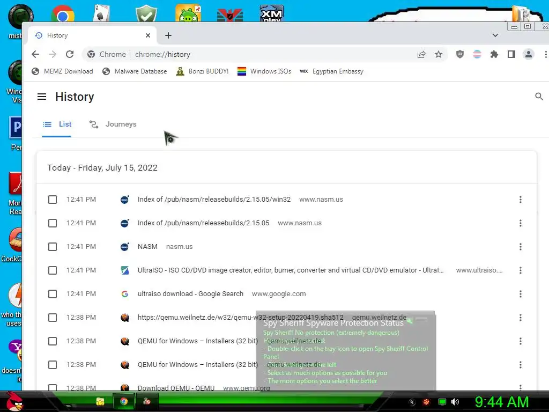This screenshot has height=412, width=549.
Task: Select the History browser tab
Action: [93, 35]
